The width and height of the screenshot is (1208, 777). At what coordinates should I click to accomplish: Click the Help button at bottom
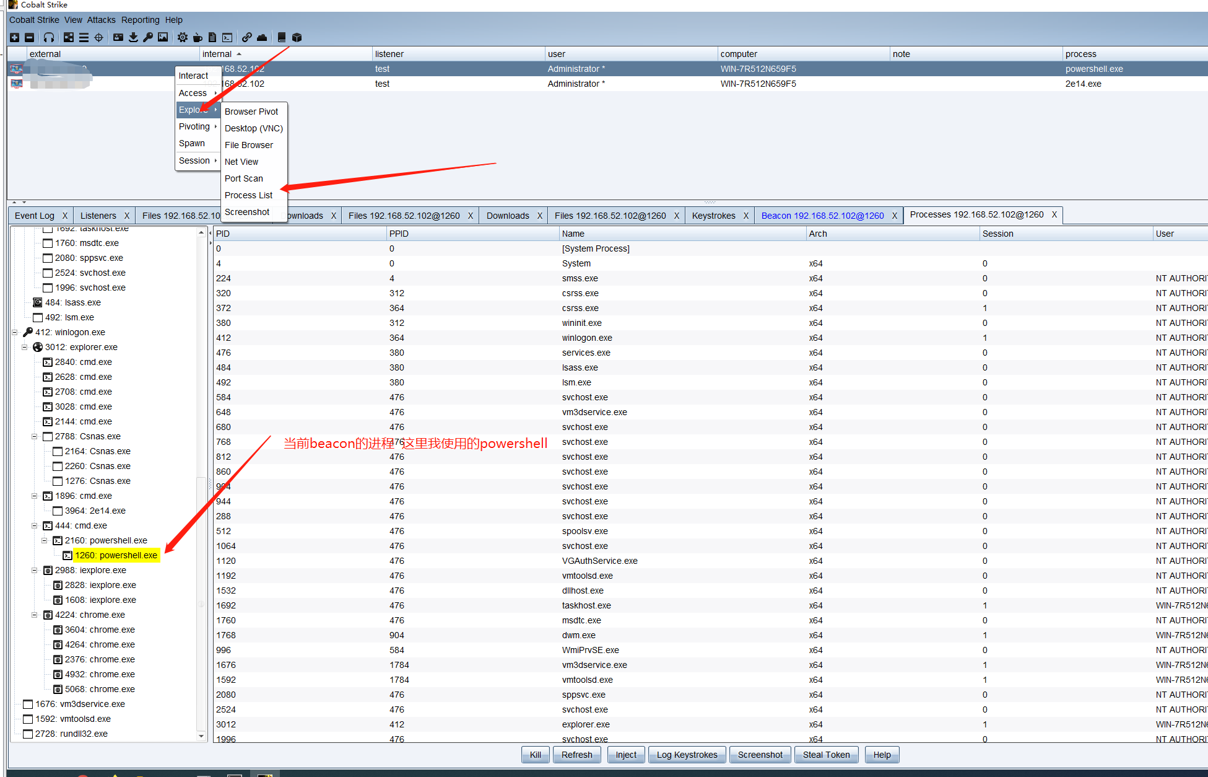pyautogui.click(x=882, y=755)
